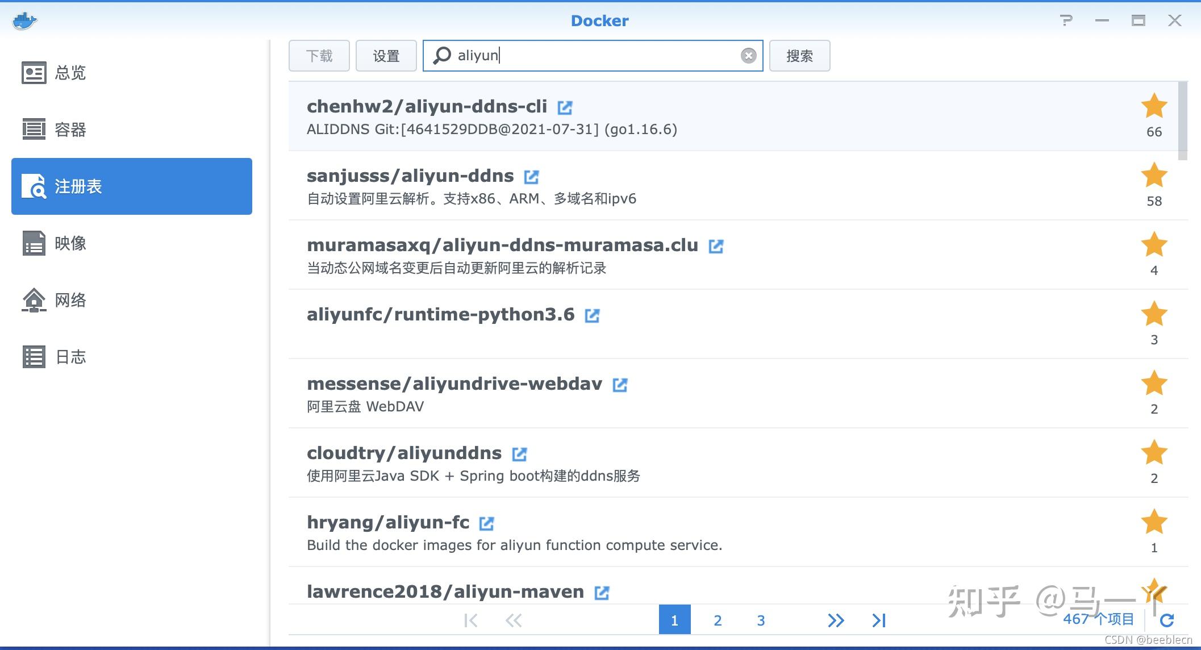This screenshot has height=650, width=1201.
Task: Open external link for hryang/aliyun-fc
Action: pyautogui.click(x=487, y=523)
